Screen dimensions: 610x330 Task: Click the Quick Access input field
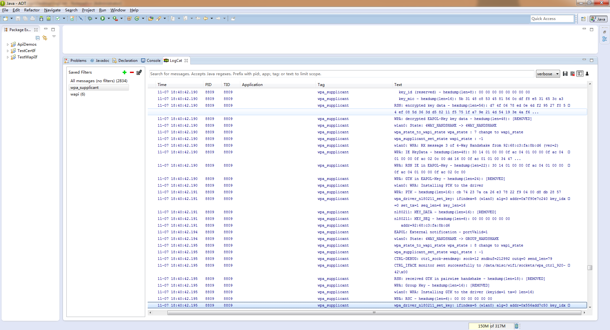[552, 19]
